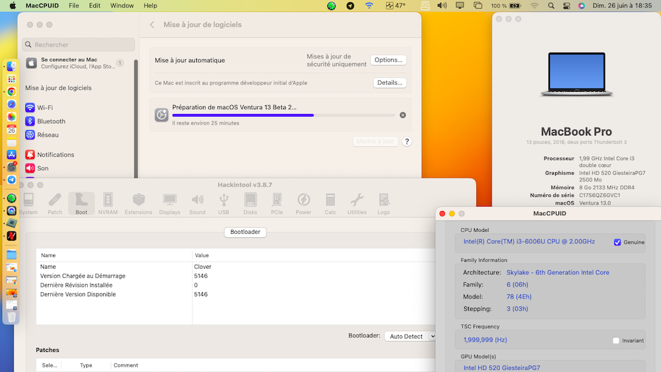
Task: Toggle the Genuine checkbox in MacCPUID
Action: coord(617,242)
